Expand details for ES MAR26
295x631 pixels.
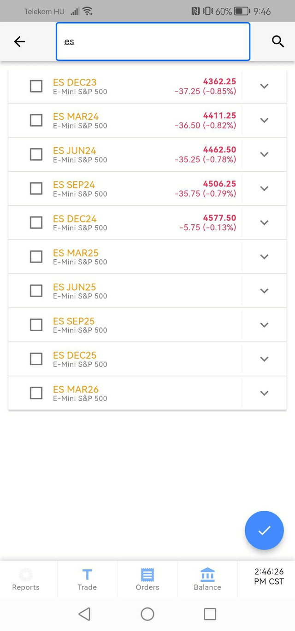point(264,393)
